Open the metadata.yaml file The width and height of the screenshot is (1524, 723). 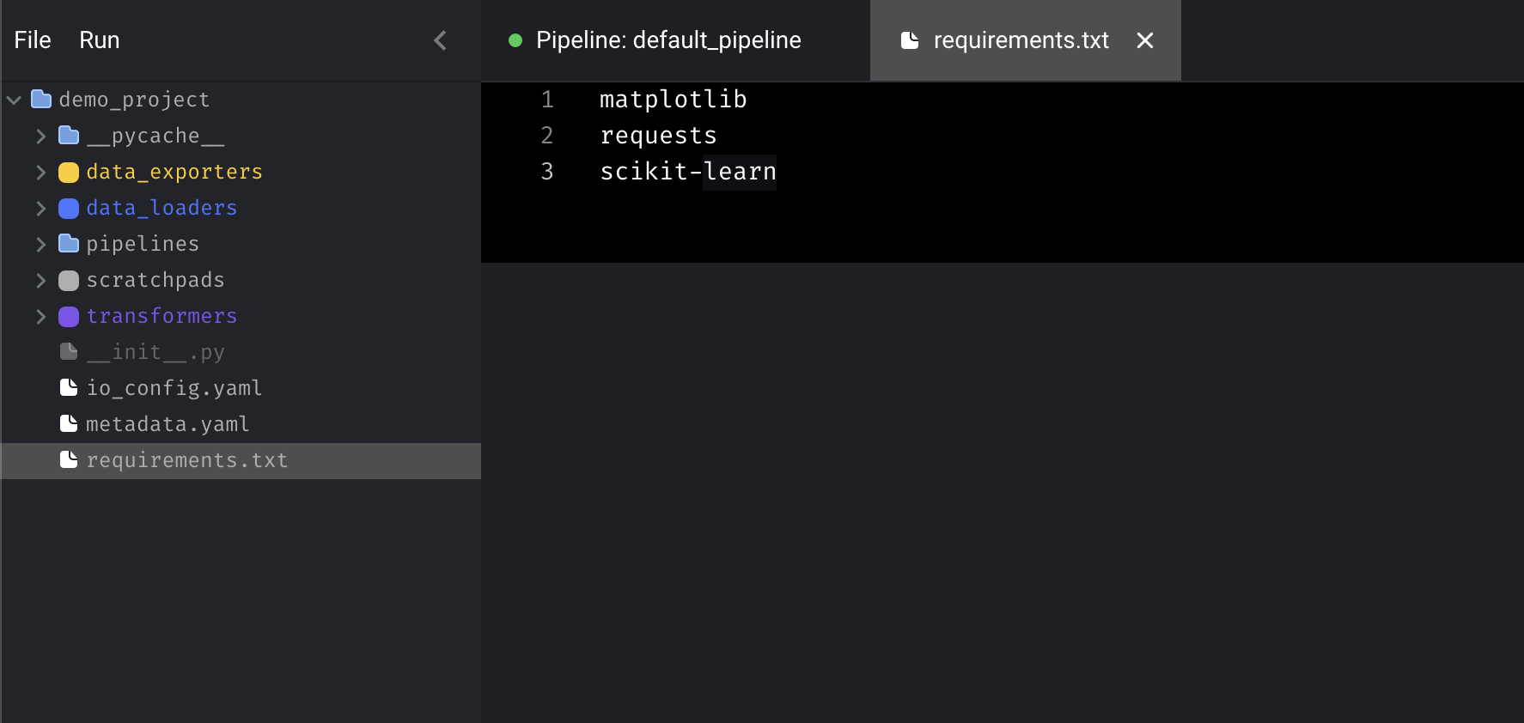pyautogui.click(x=168, y=424)
